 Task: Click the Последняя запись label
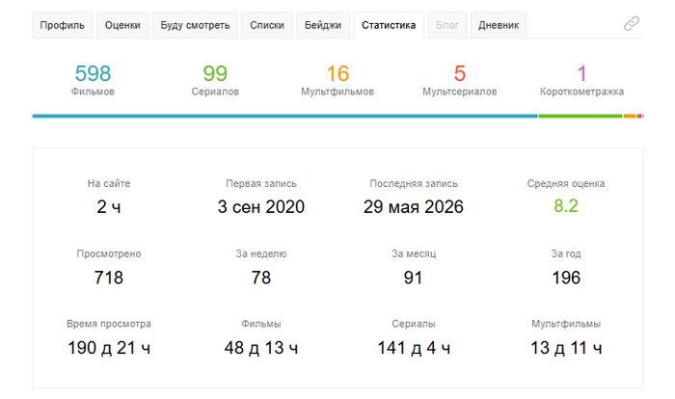(414, 183)
